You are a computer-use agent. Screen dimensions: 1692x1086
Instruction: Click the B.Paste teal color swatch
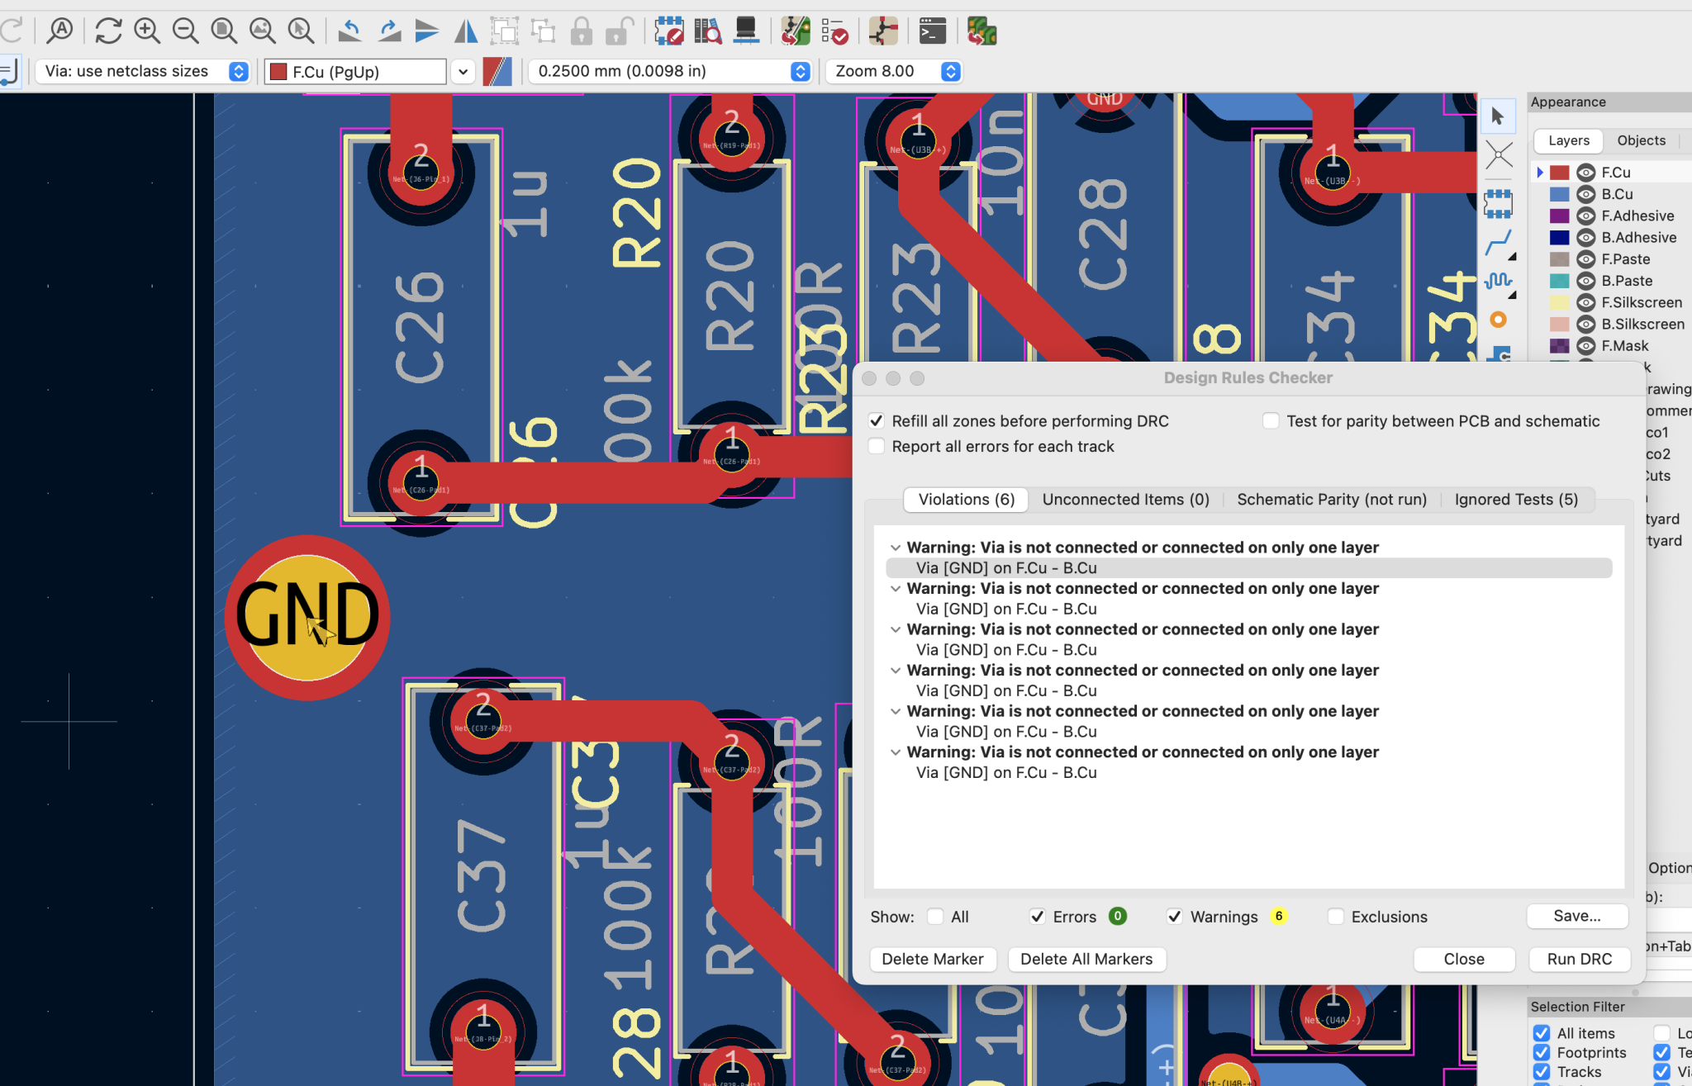pyautogui.click(x=1559, y=281)
